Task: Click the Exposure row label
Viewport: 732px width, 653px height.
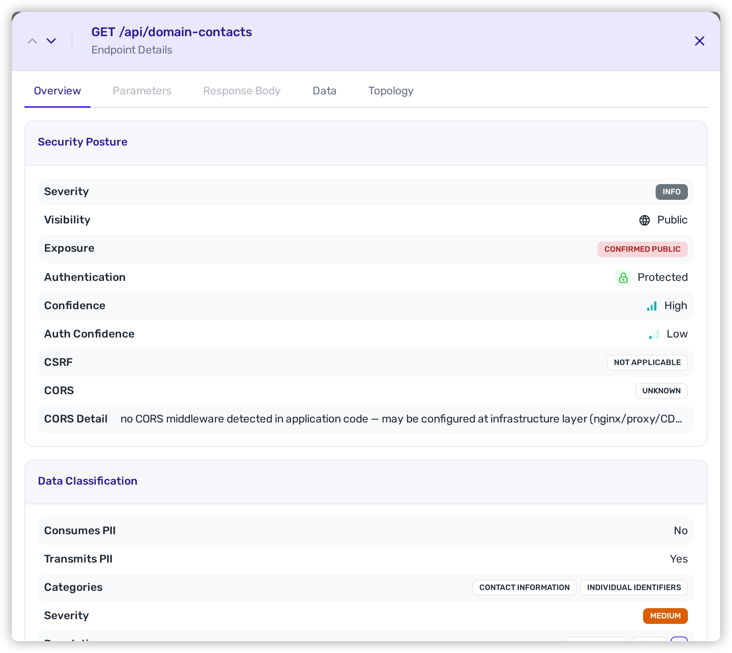Action: [x=69, y=248]
